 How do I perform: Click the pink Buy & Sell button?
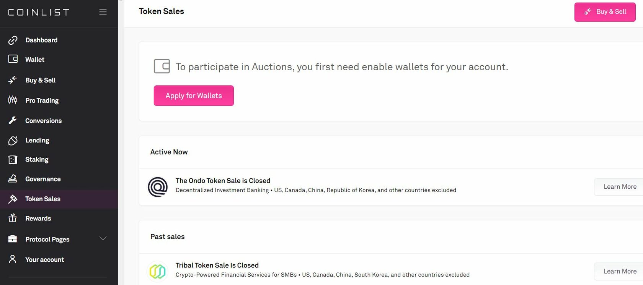(605, 12)
